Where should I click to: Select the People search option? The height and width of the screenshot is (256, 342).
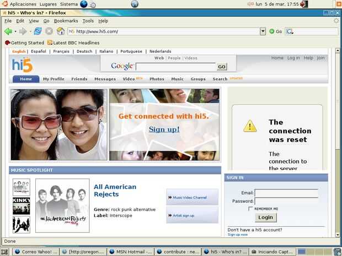[174, 58]
